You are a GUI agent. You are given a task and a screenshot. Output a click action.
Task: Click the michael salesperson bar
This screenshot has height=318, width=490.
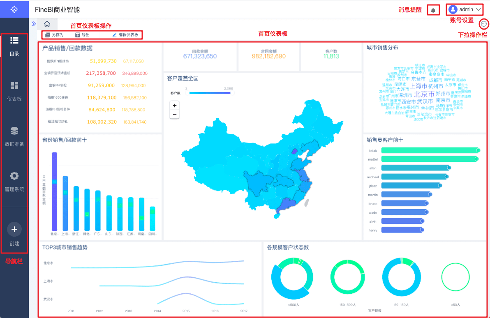click(415, 177)
